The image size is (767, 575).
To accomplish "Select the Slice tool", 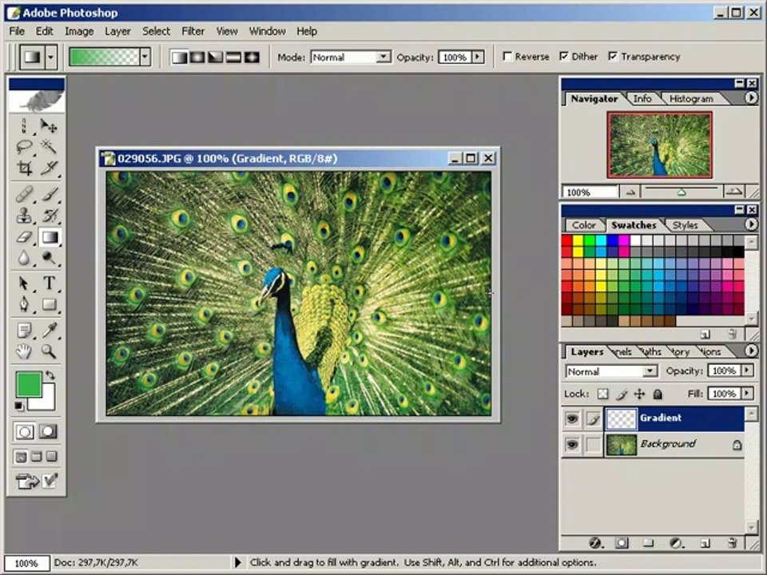I will (49, 168).
